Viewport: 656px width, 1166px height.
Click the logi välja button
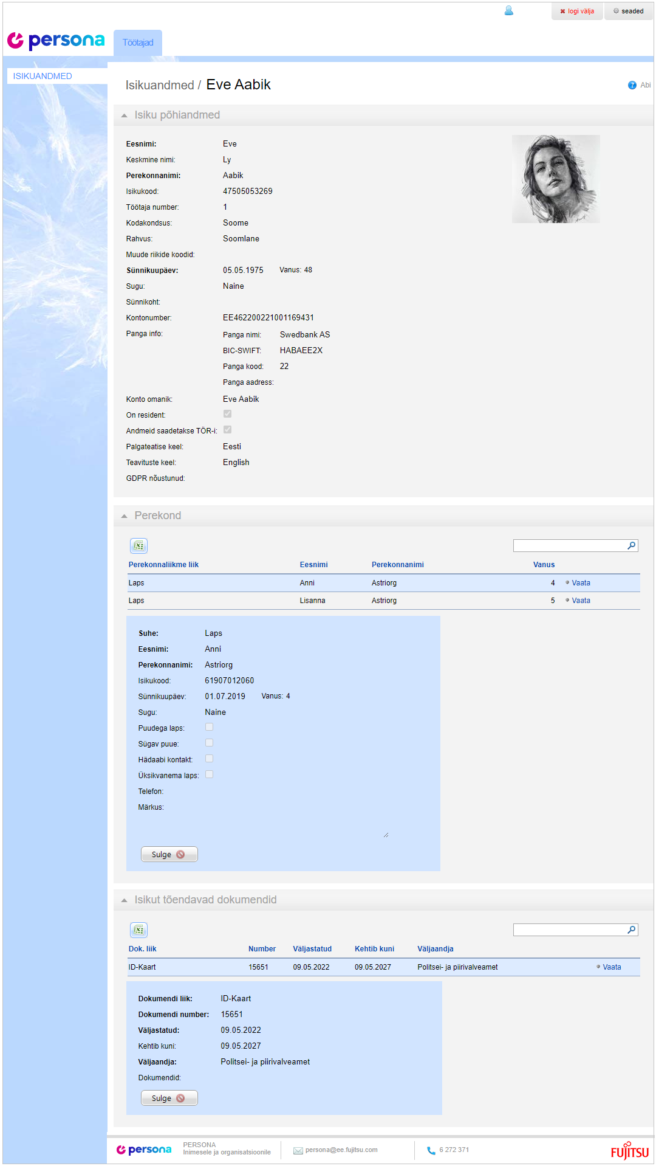click(x=577, y=11)
